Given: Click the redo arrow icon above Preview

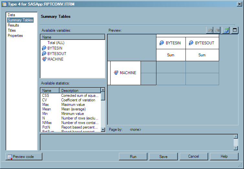Looking at the screenshot, I should [x=217, y=30].
